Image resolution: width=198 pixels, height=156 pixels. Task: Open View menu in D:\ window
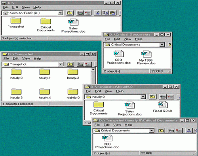click(x=26, y=7)
